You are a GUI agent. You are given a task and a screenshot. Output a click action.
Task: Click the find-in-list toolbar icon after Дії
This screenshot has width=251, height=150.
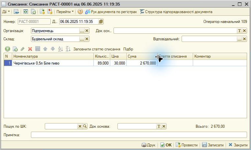pyautogui.click(x=16, y=12)
